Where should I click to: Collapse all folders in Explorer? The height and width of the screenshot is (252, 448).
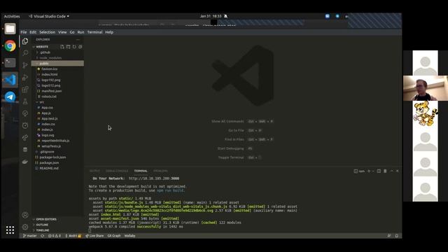click(x=80, y=47)
